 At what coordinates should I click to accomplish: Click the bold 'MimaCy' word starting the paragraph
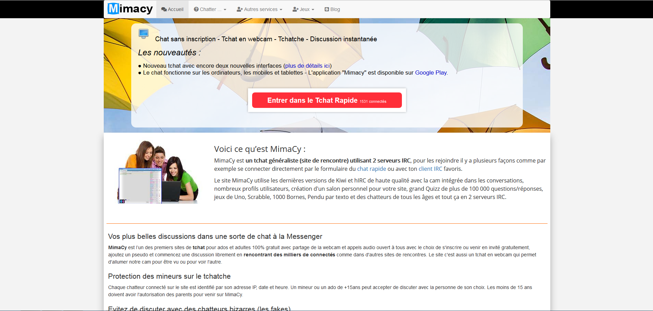point(117,247)
